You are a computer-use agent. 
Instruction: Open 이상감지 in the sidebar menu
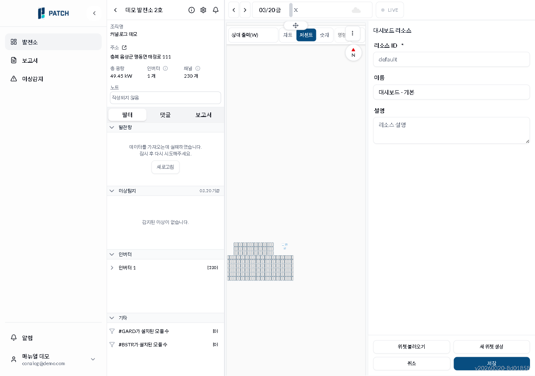click(x=33, y=79)
